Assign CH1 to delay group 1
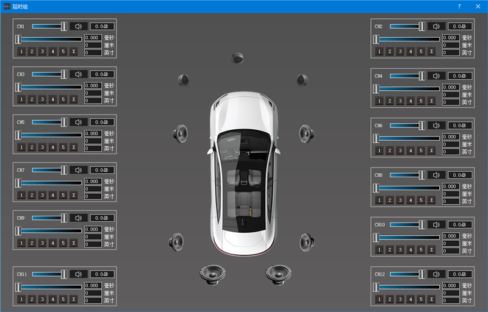 tap(21, 51)
